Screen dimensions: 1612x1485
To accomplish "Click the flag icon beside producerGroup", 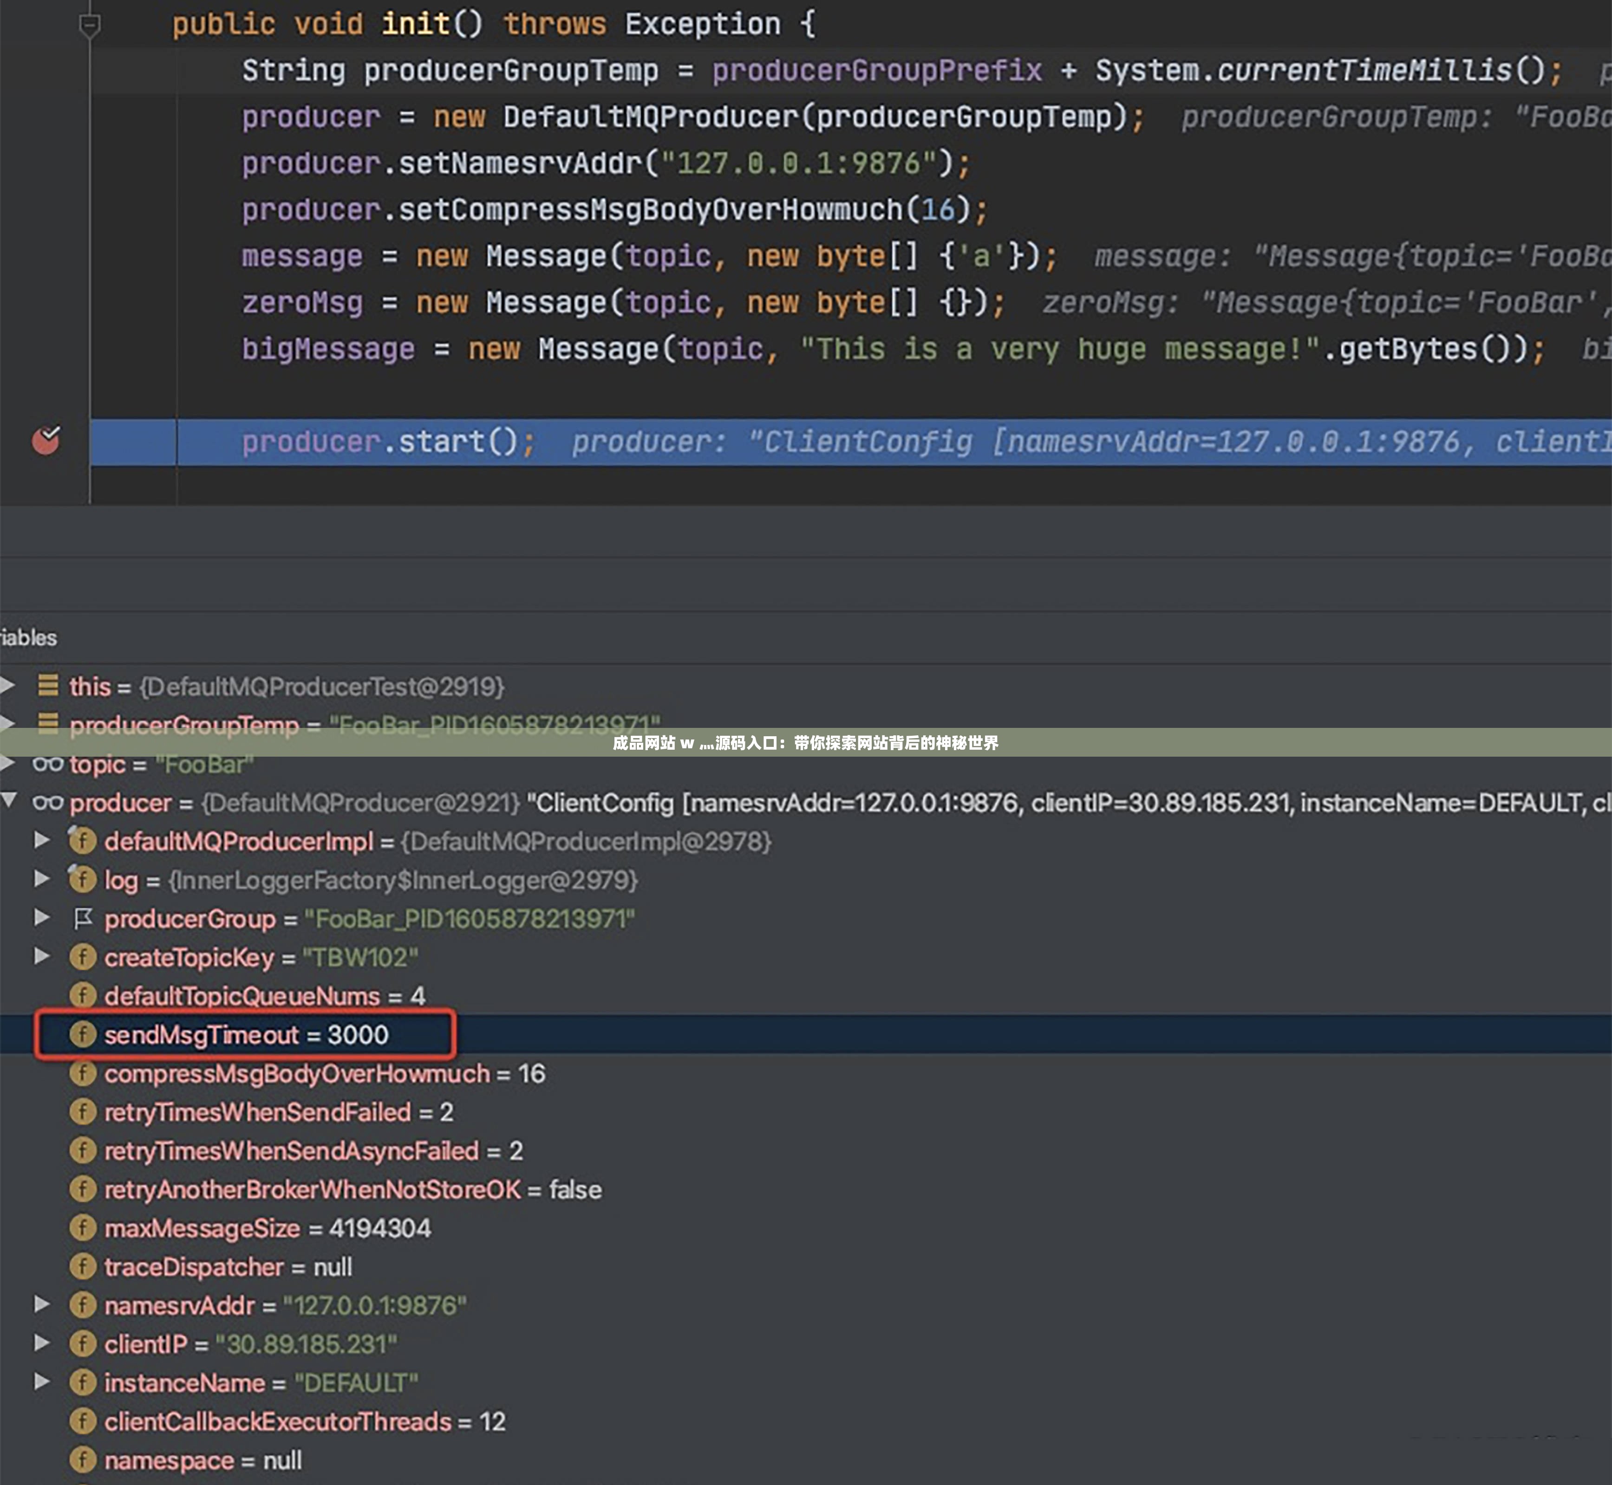I will click(83, 918).
